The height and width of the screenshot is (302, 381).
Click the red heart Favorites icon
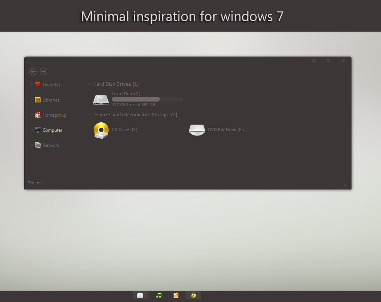click(x=38, y=84)
